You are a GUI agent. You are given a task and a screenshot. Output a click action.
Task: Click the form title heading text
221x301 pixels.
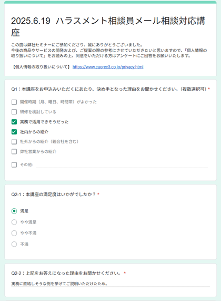[108, 26]
